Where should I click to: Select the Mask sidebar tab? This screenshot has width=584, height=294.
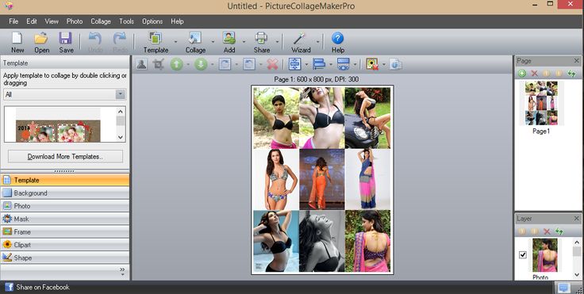pyautogui.click(x=65, y=219)
